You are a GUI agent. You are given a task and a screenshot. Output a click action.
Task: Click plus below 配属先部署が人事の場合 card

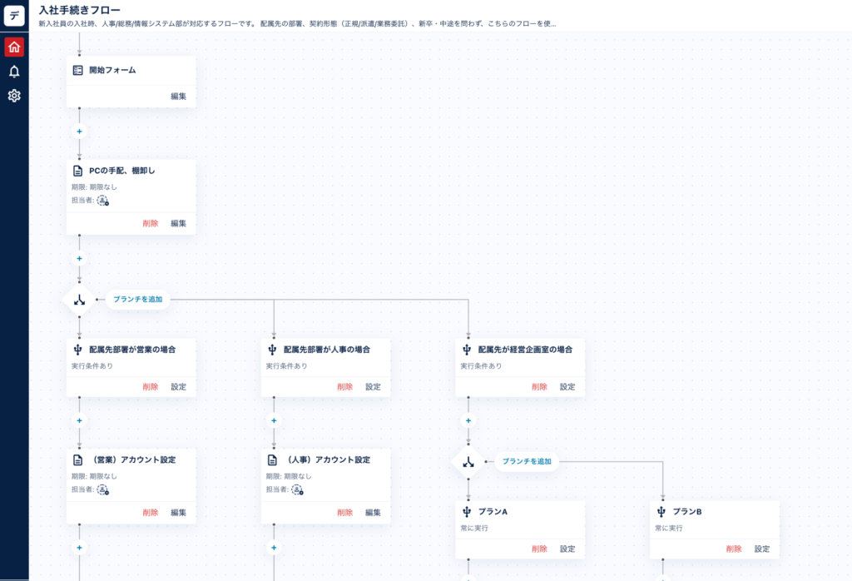[x=274, y=420]
